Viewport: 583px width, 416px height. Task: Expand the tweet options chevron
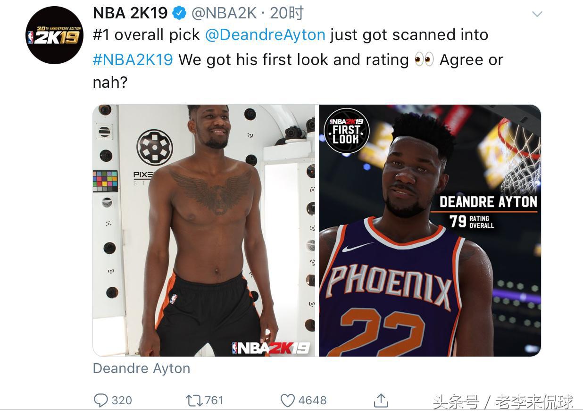[x=537, y=14]
